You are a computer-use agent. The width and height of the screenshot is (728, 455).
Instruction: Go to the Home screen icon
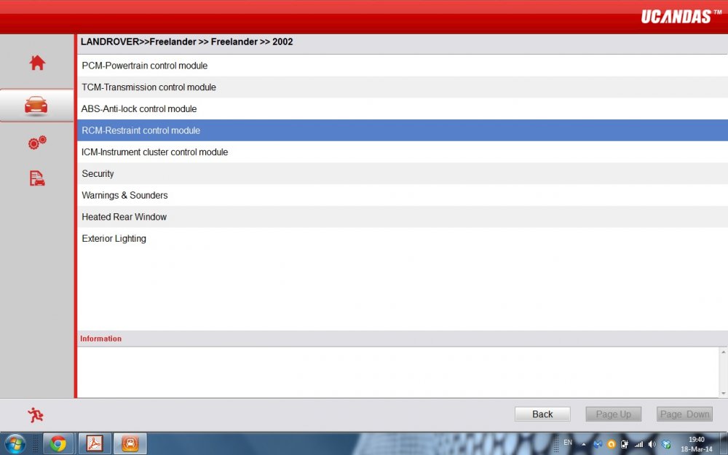coord(37,63)
